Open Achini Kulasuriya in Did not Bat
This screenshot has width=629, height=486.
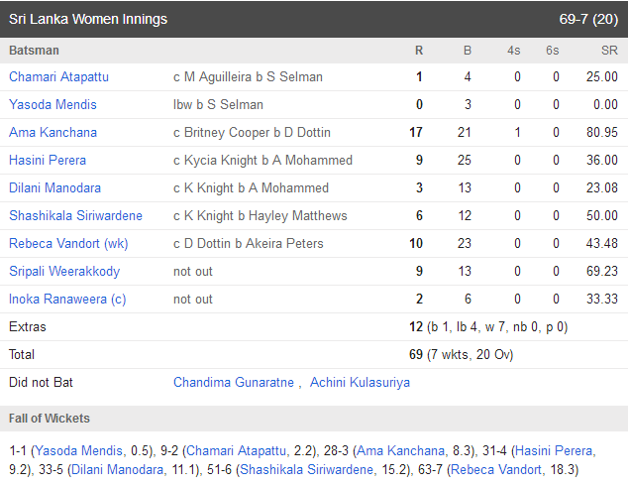pos(360,382)
